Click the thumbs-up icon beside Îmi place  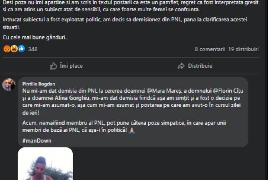53,66
